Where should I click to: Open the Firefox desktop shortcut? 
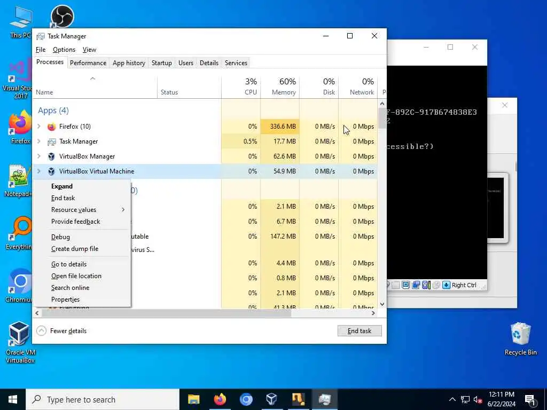pos(20,128)
